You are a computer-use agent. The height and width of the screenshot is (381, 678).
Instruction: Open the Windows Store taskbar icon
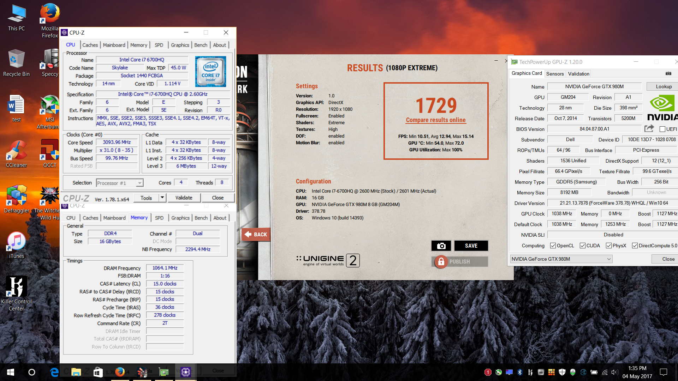pos(98,372)
